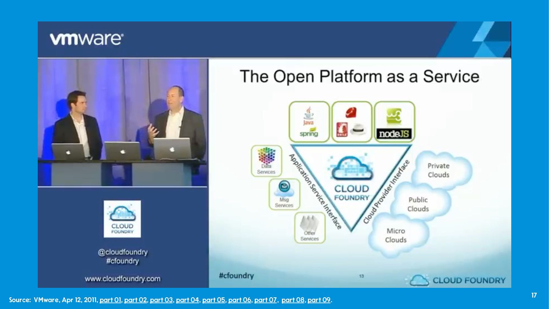The width and height of the screenshot is (549, 309).
Task: Click the VMware logo in the header
Action: click(87, 39)
